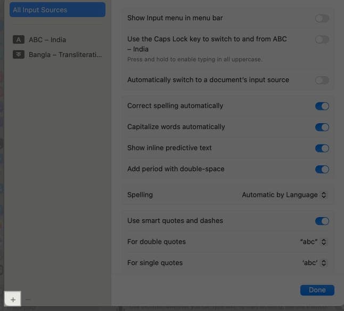The image size is (344, 311).
Task: Toggle Add period with double-space
Action: point(322,169)
